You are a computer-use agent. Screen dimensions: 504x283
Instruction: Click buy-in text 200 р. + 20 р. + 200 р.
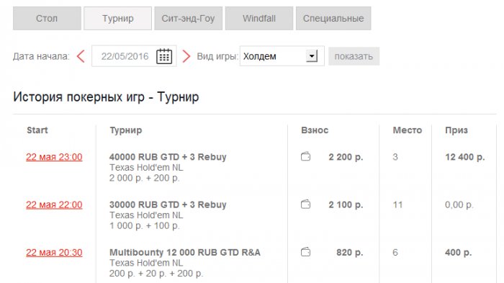pos(156,274)
